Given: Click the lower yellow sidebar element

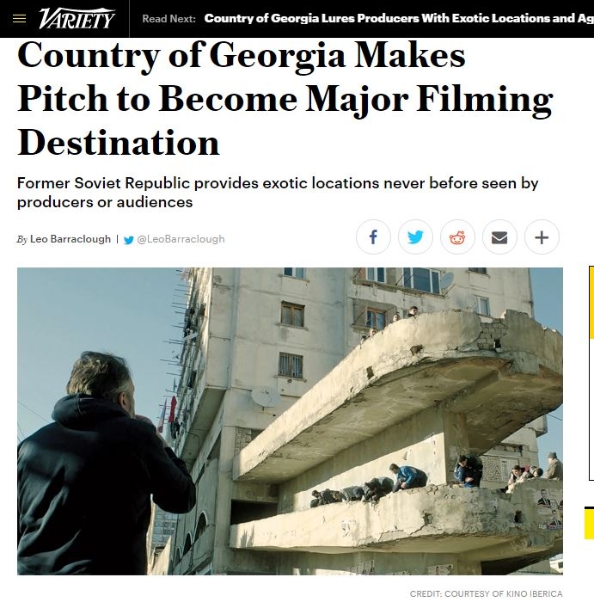Looking at the screenshot, I should (589, 524).
